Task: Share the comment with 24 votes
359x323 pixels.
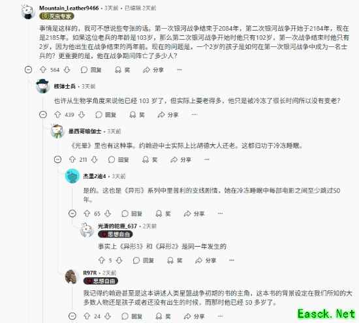Action: (194, 316)
